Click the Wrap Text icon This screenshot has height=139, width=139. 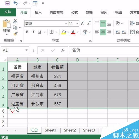pyautogui.click(x=133, y=23)
